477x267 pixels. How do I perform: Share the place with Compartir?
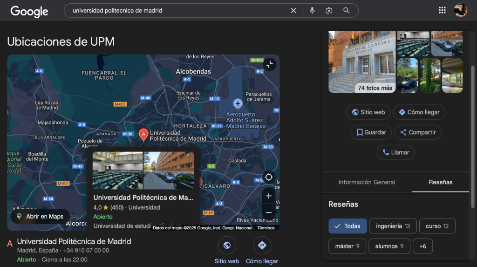(x=418, y=132)
